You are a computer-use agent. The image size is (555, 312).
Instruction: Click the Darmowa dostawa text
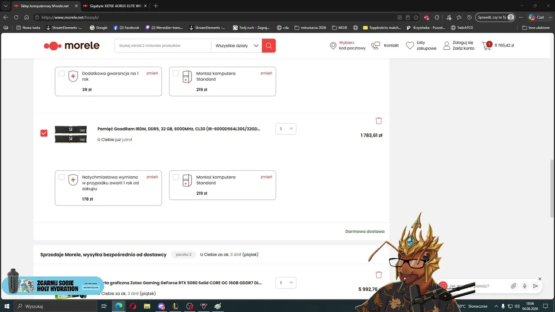(x=365, y=231)
